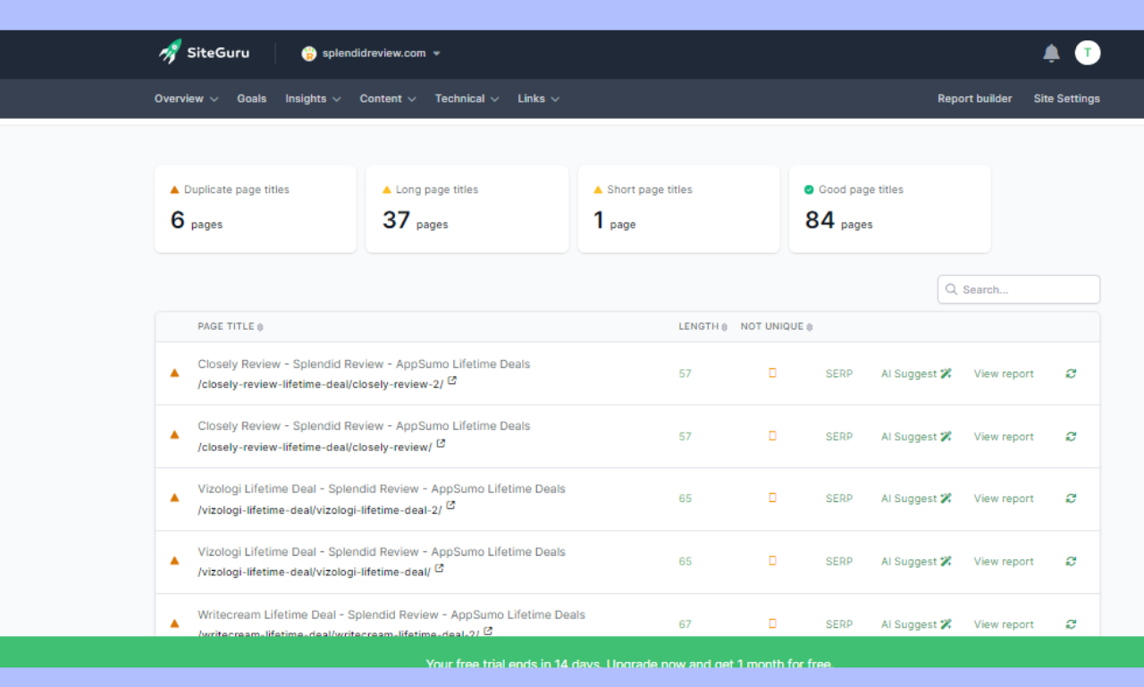Refresh the closely-review-2 page row

1071,373
